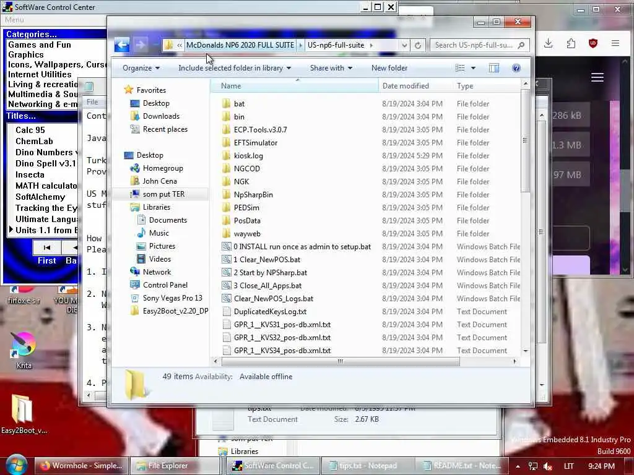Open the Organize menu
Screen dimensions: 634x475
point(141,68)
